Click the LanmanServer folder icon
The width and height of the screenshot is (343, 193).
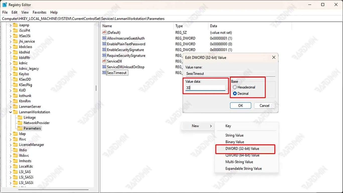click(x=15, y=107)
